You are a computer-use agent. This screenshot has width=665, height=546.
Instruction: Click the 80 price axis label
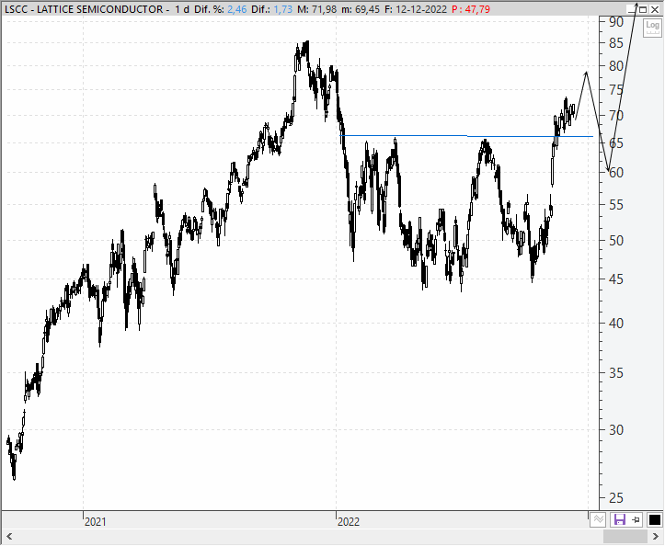point(616,65)
